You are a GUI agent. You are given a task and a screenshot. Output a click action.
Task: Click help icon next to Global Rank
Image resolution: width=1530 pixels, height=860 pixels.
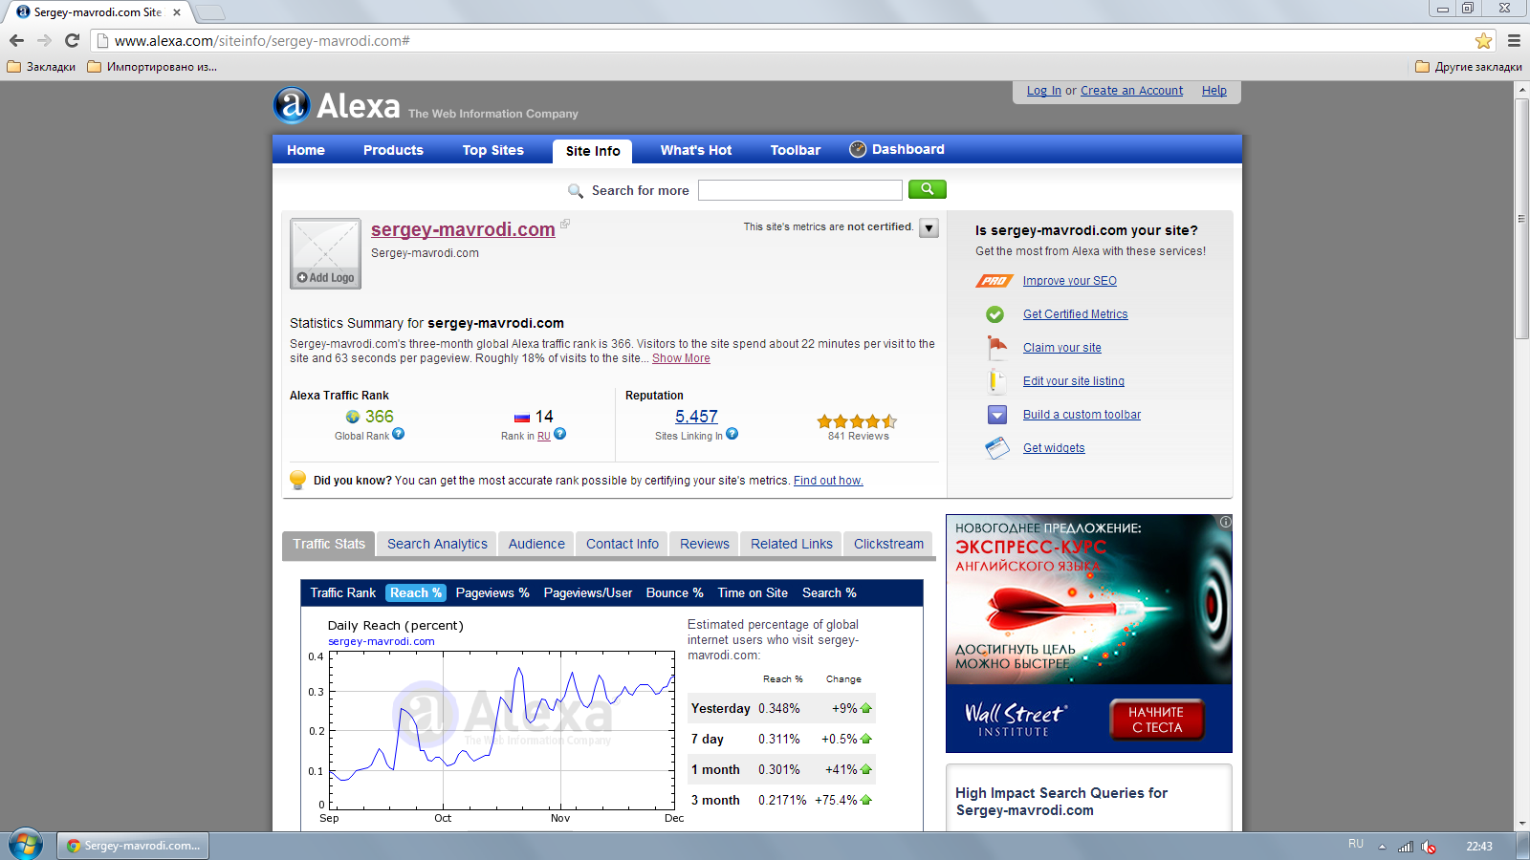point(399,434)
